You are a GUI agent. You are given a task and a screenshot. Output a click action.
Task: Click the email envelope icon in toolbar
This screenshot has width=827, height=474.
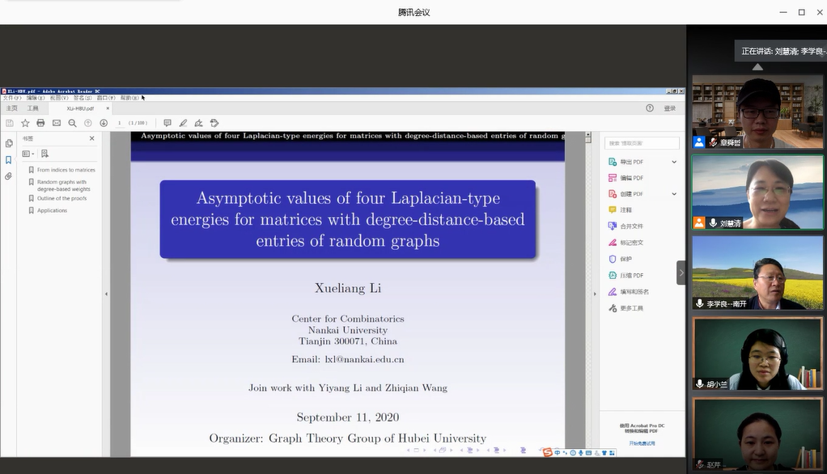click(57, 123)
